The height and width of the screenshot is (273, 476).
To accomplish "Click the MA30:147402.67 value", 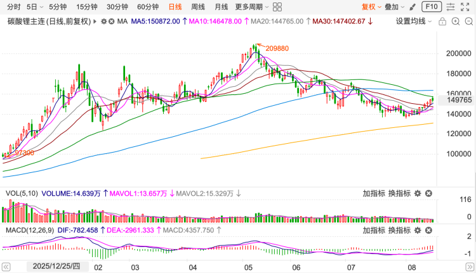I will click(339, 22).
